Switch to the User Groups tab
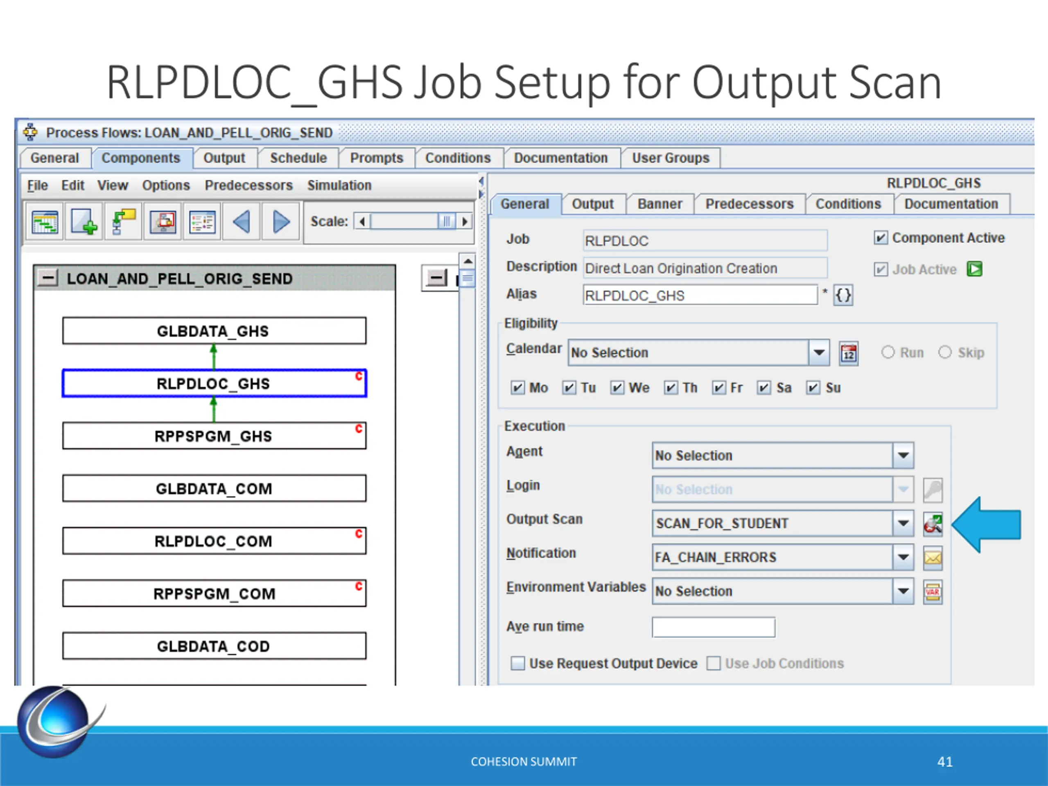1048x786 pixels. tap(671, 158)
